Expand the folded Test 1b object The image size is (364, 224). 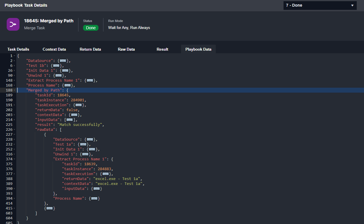point(56,66)
